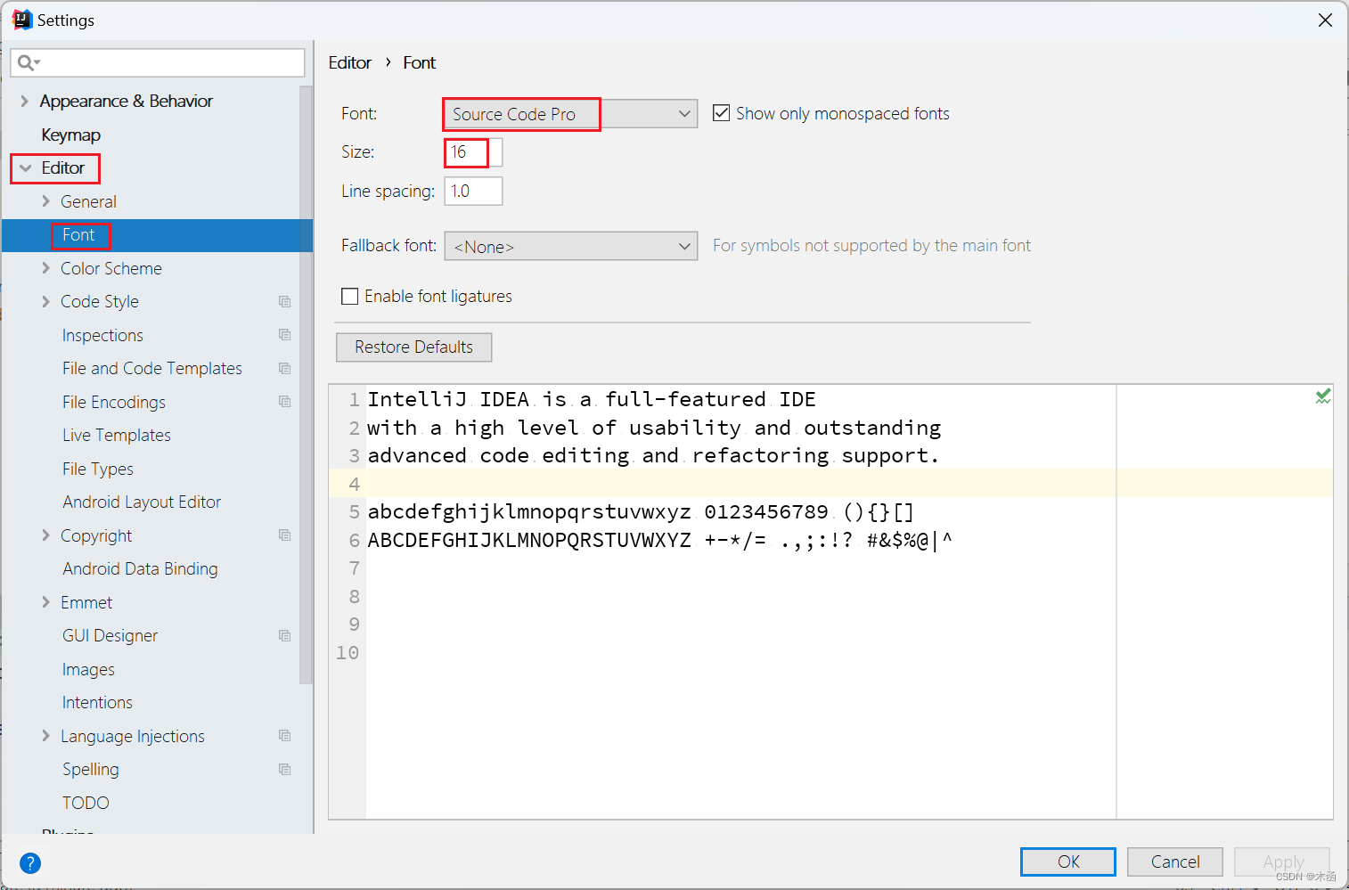Viewport: 1349px width, 890px height.
Task: Expand the Emmet node arrow
Action: click(46, 602)
